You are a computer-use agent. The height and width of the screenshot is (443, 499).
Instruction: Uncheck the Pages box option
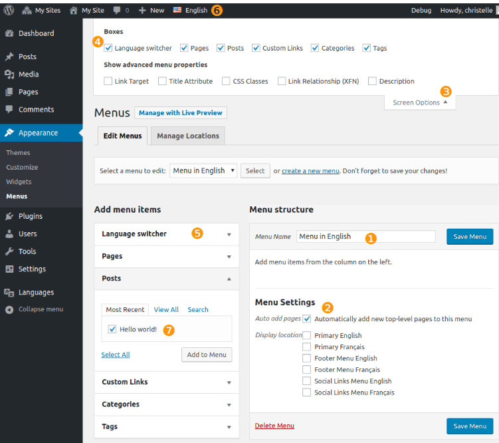(184, 48)
